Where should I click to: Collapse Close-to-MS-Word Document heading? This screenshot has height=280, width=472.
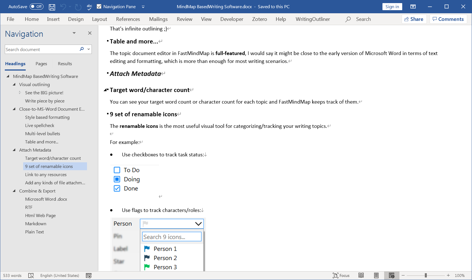pos(14,109)
